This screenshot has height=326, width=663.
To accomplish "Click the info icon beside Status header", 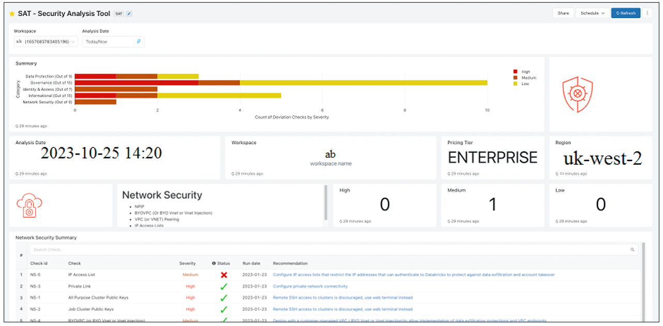I will 214,263.
